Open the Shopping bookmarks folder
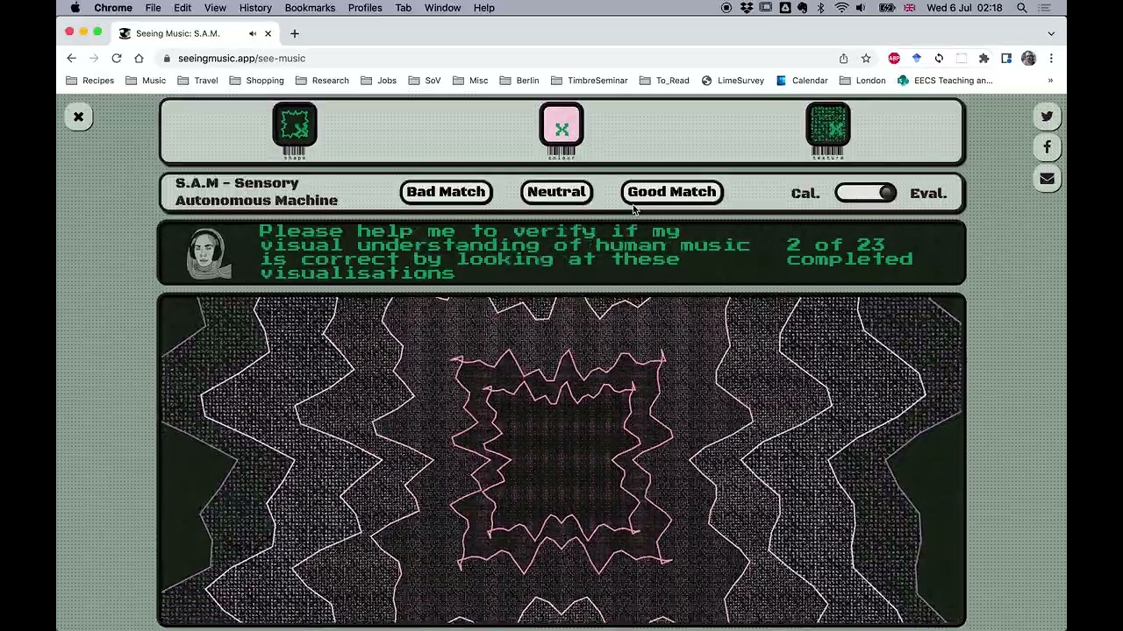The height and width of the screenshot is (631, 1123). coord(256,81)
